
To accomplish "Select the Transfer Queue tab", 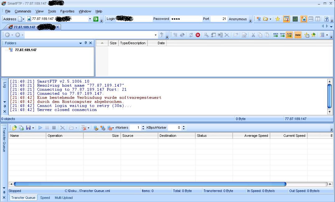I will pyautogui.click(x=23, y=198).
